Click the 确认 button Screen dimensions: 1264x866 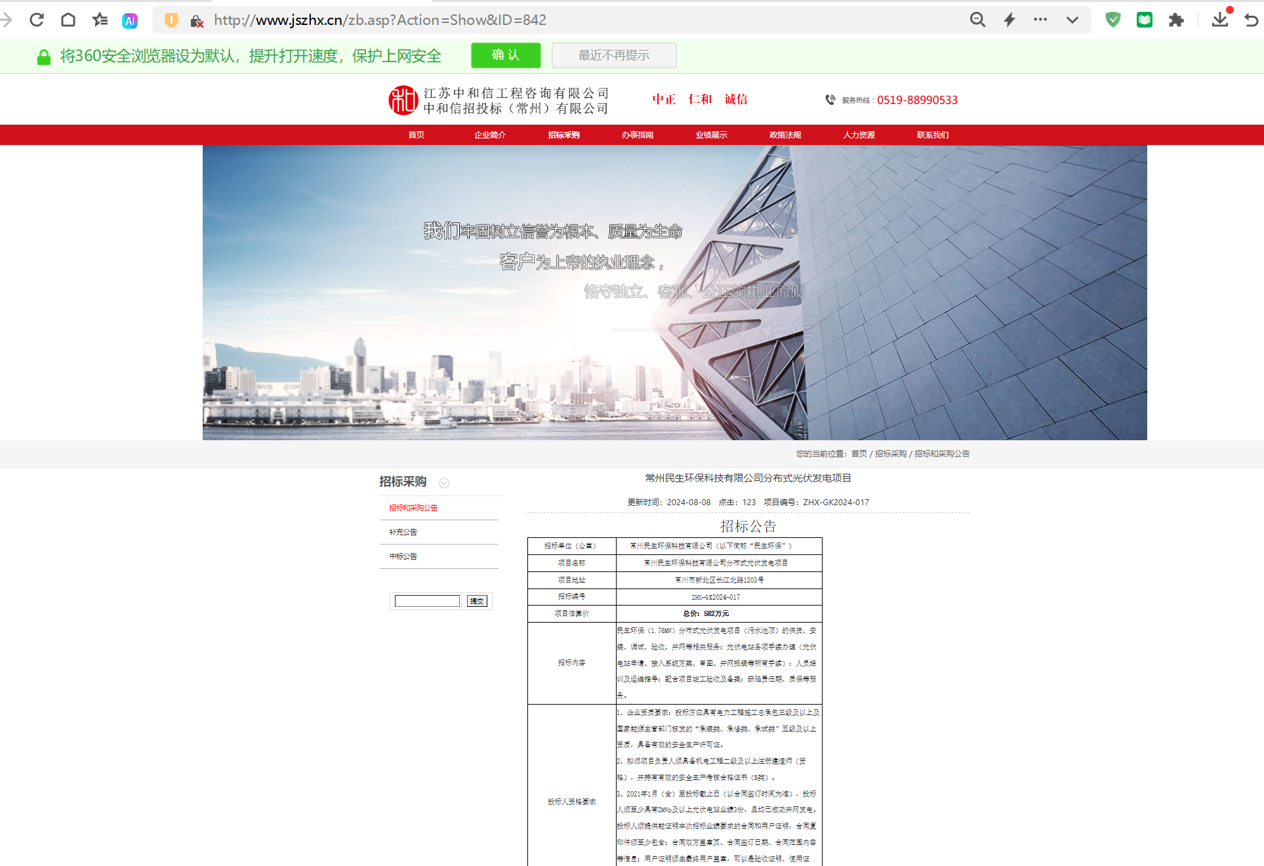coord(506,55)
